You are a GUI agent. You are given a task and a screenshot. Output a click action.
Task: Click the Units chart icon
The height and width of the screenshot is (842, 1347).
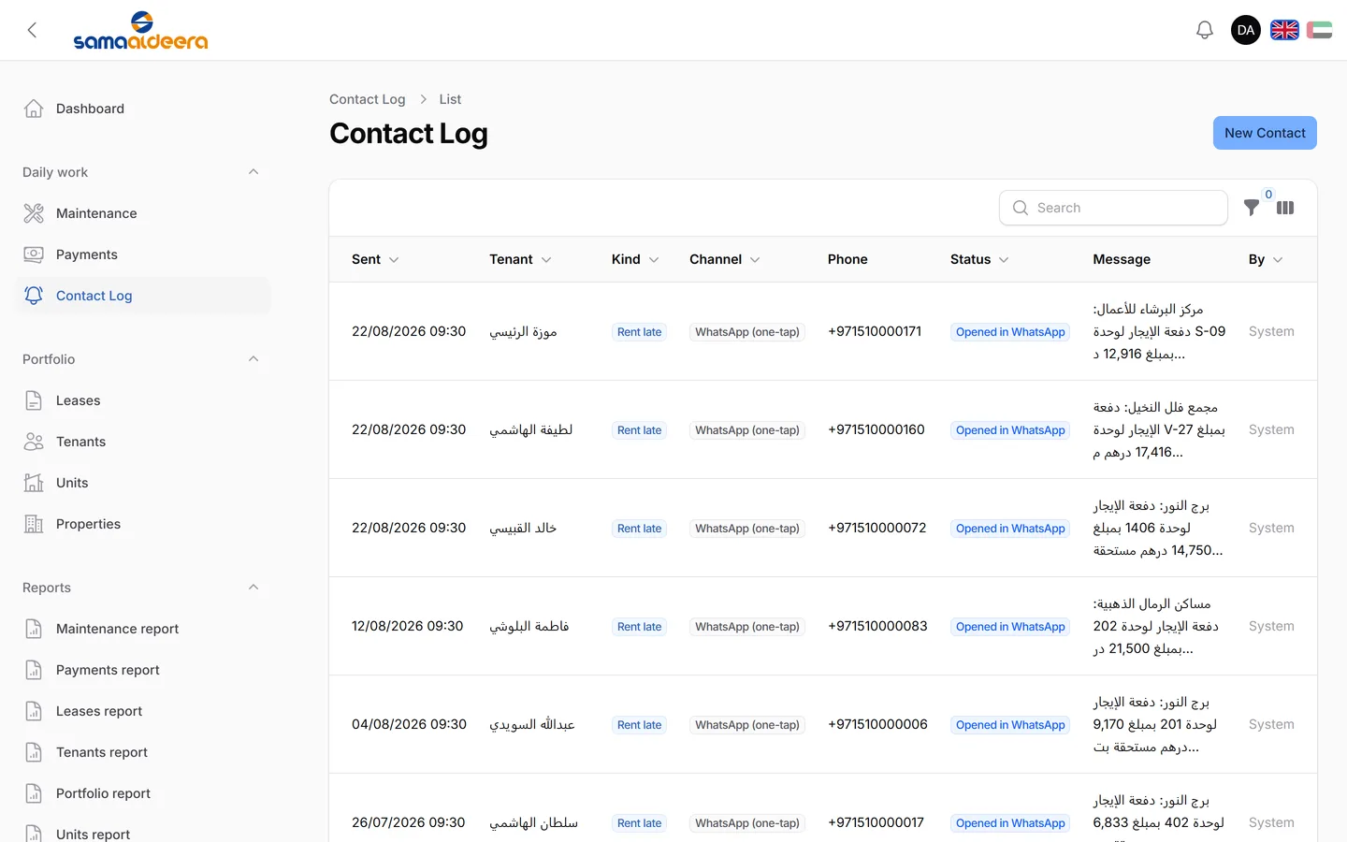click(x=34, y=483)
